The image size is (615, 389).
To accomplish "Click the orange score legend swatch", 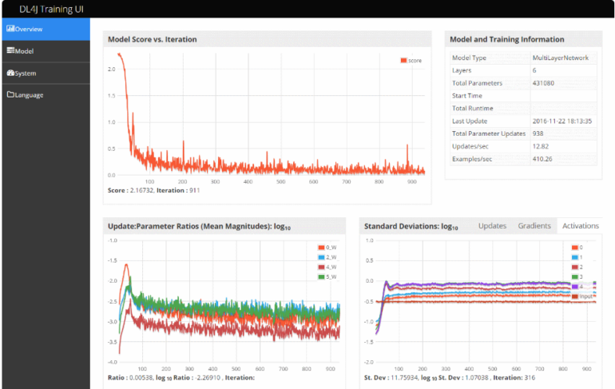I will click(x=403, y=61).
